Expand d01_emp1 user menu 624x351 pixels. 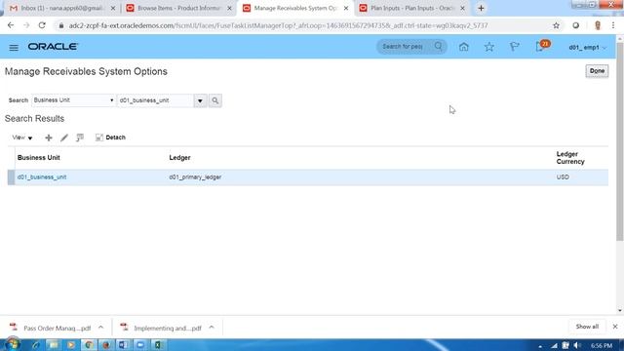[x=587, y=48]
